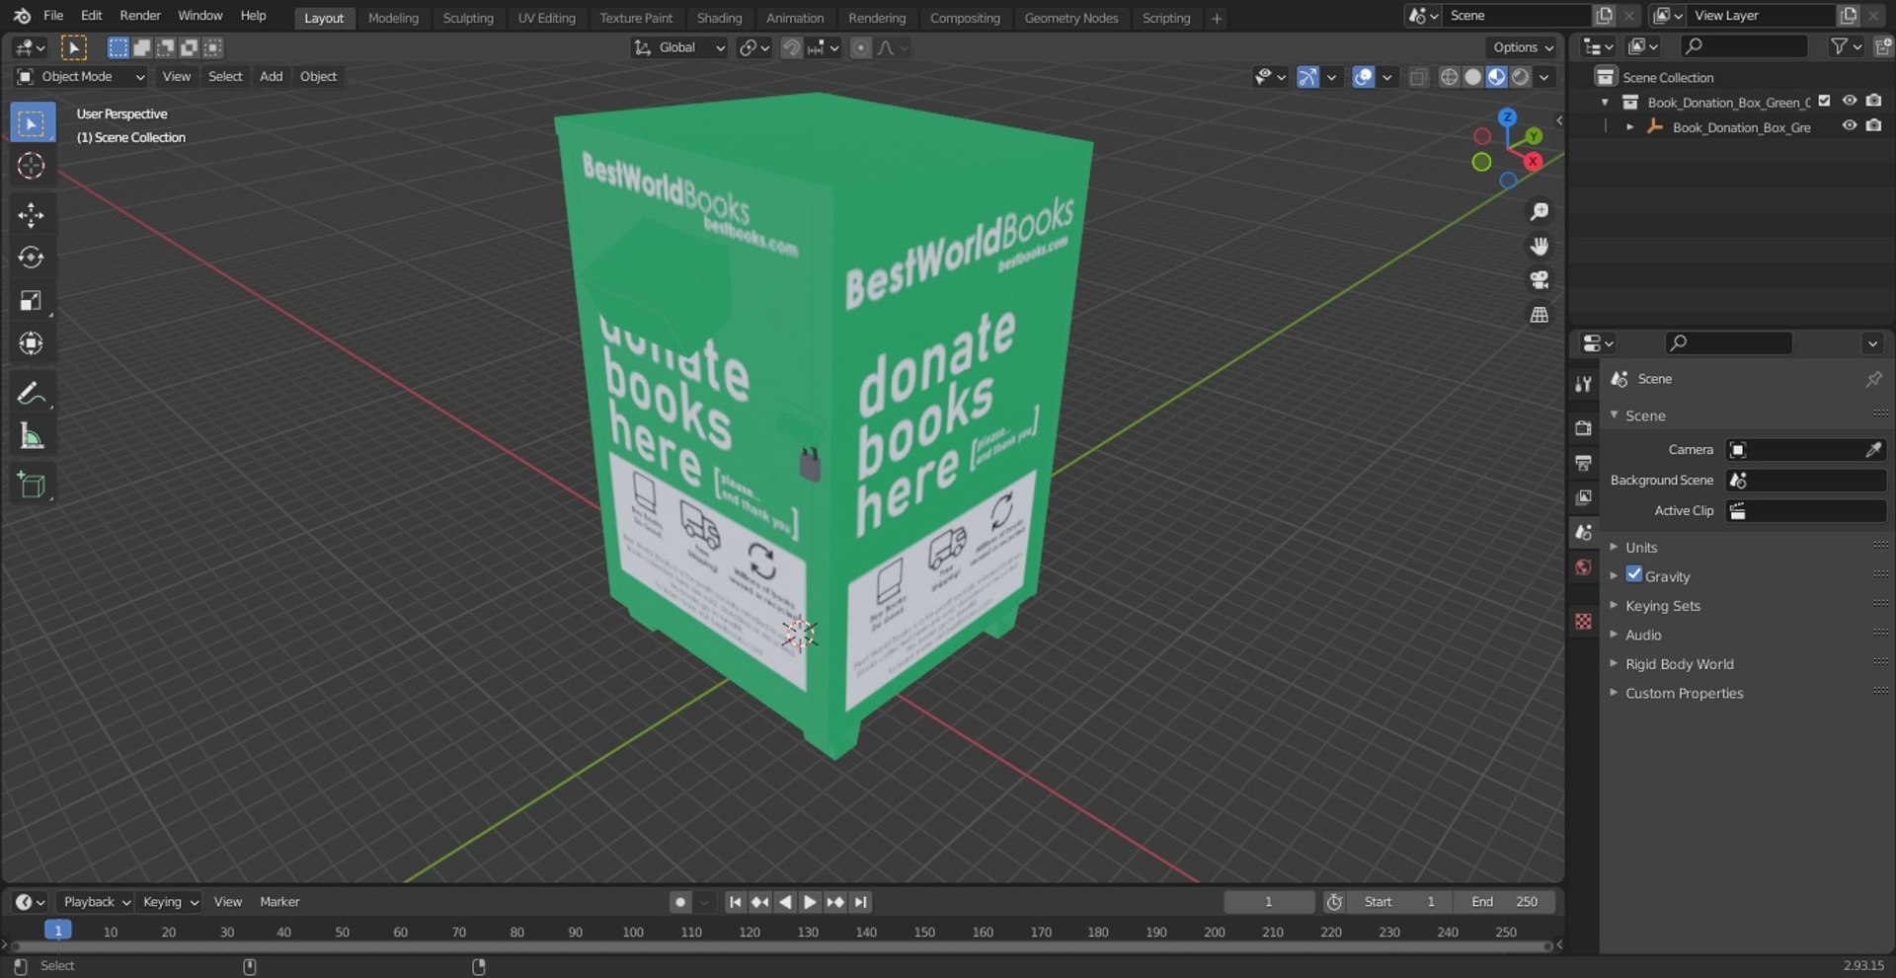
Task: Click frame 100 on the timeline
Action: point(633,932)
